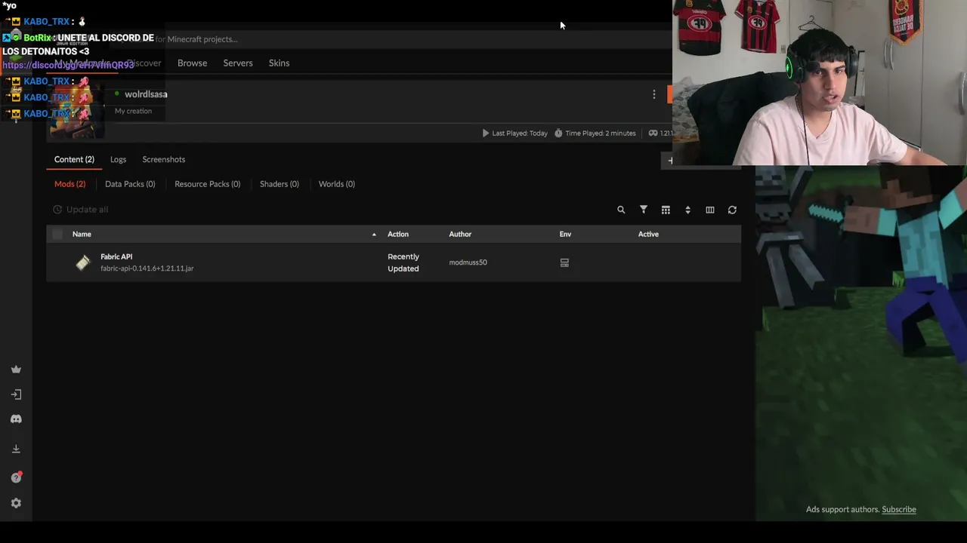This screenshot has height=543, width=967.
Task: Click the Action column header
Action: pyautogui.click(x=398, y=235)
